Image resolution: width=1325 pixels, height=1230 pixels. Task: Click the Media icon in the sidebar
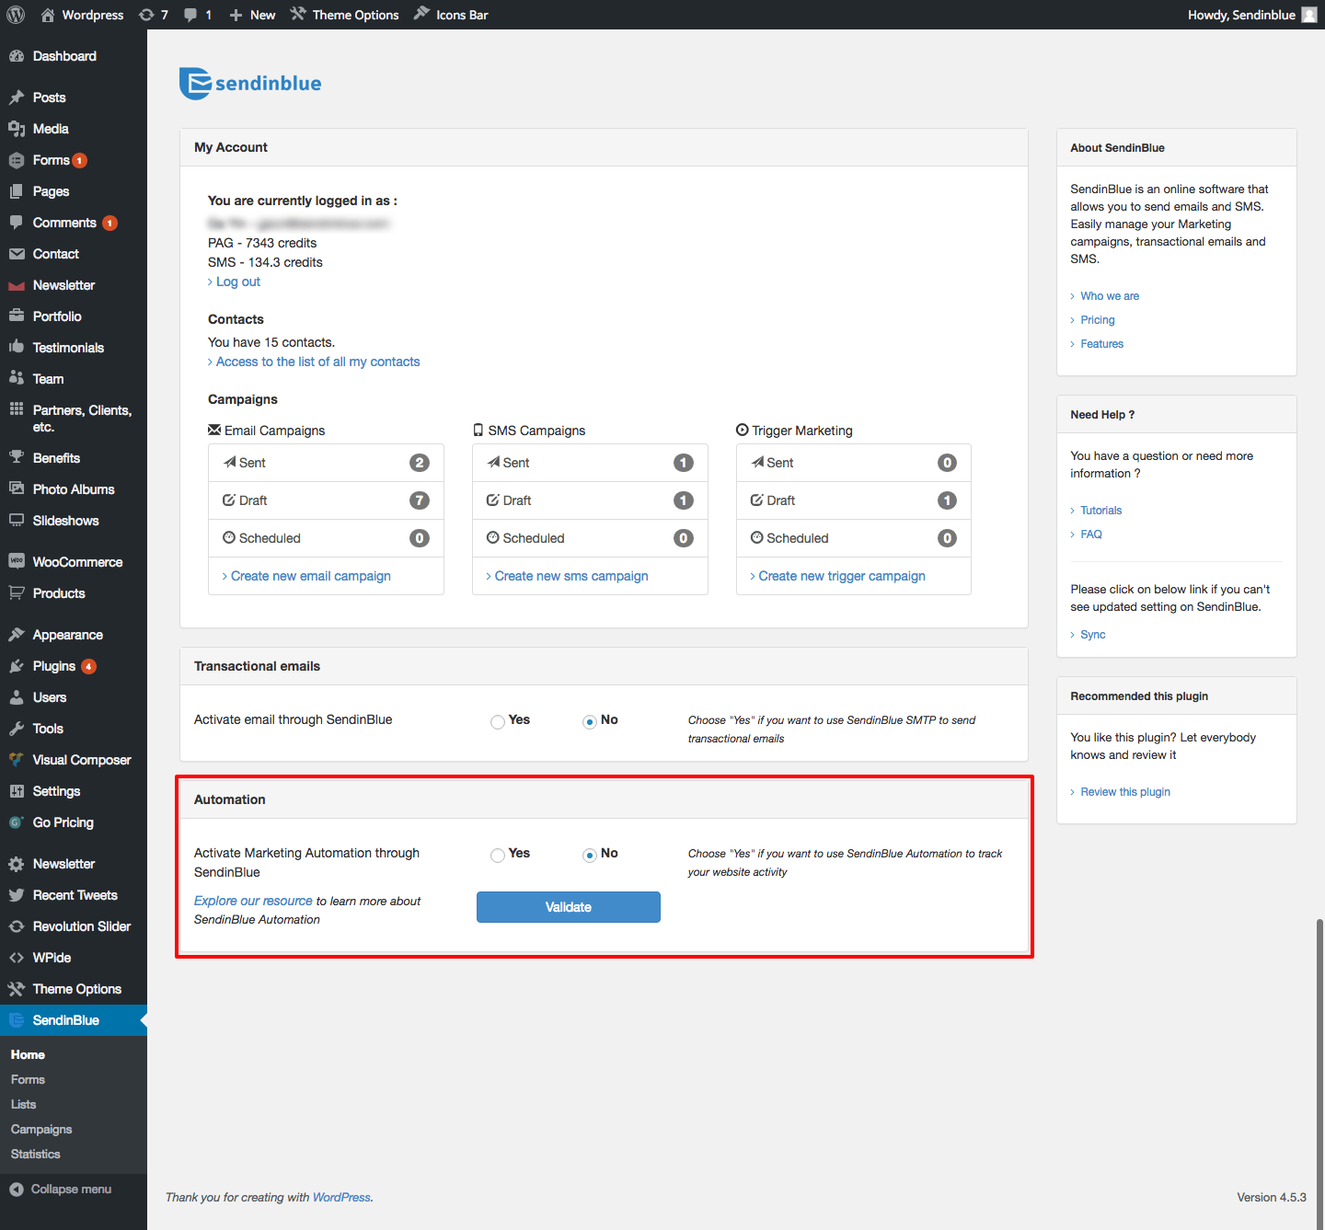click(x=17, y=129)
